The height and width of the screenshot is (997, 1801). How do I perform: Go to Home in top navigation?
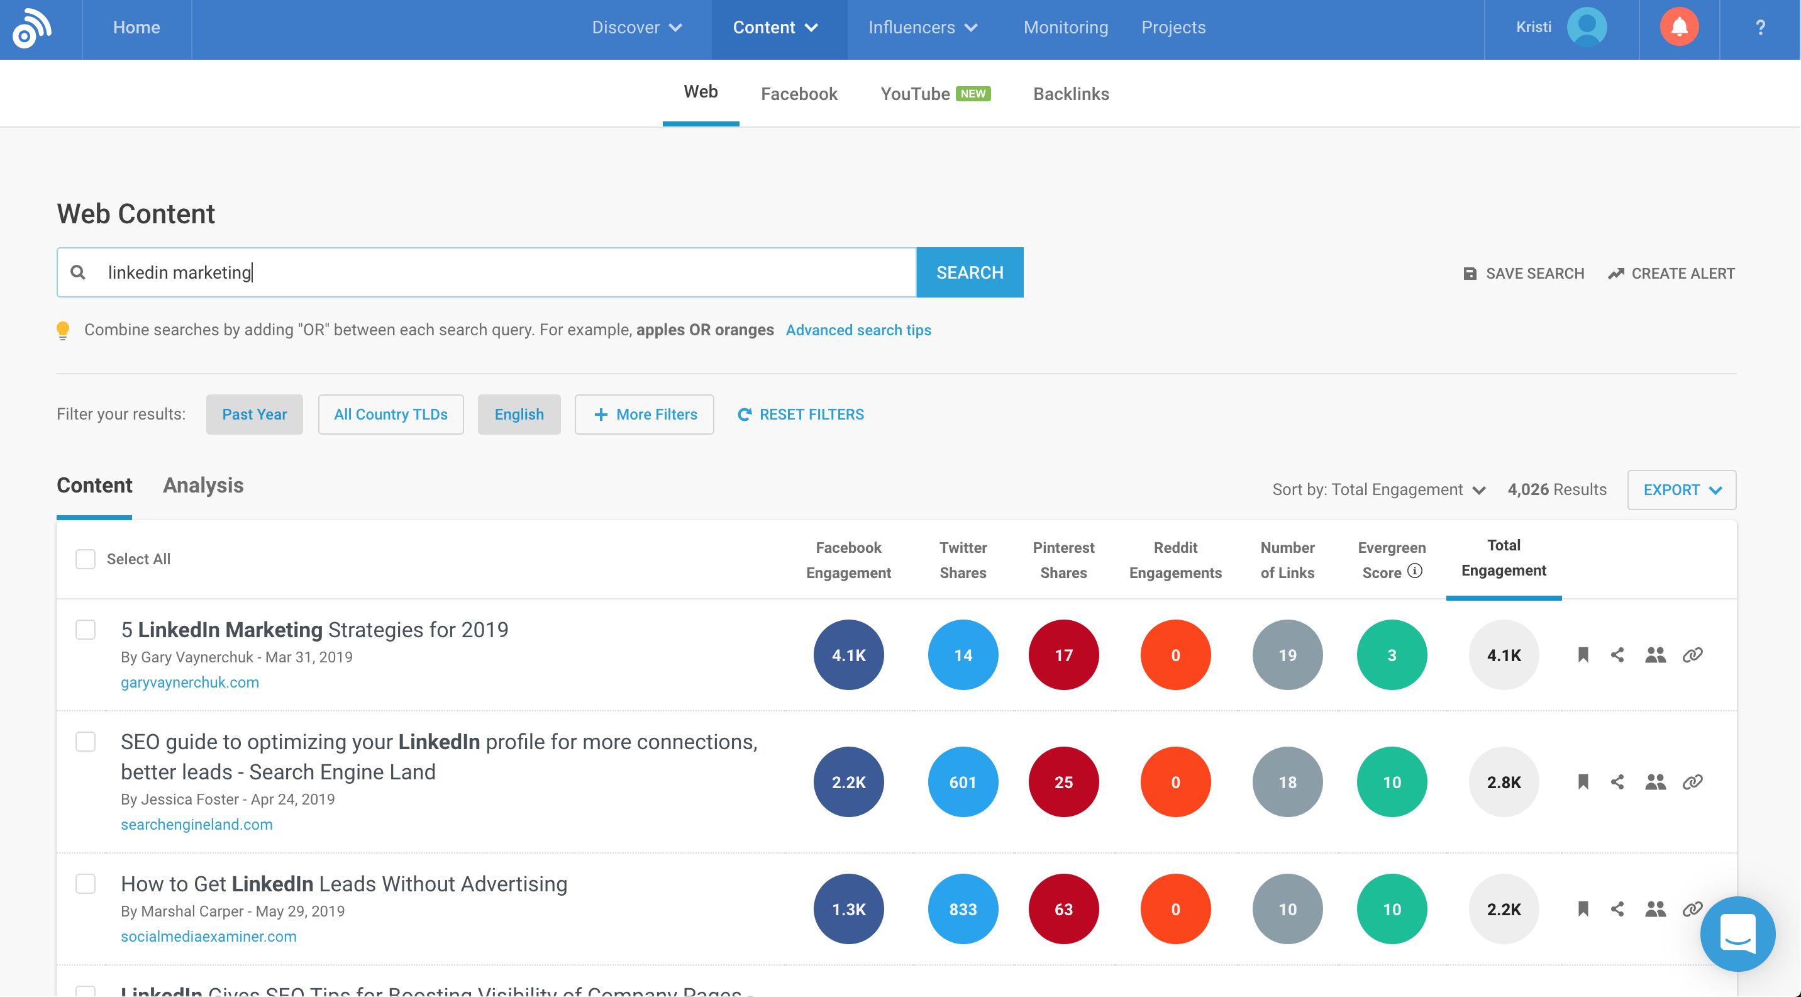[137, 27]
